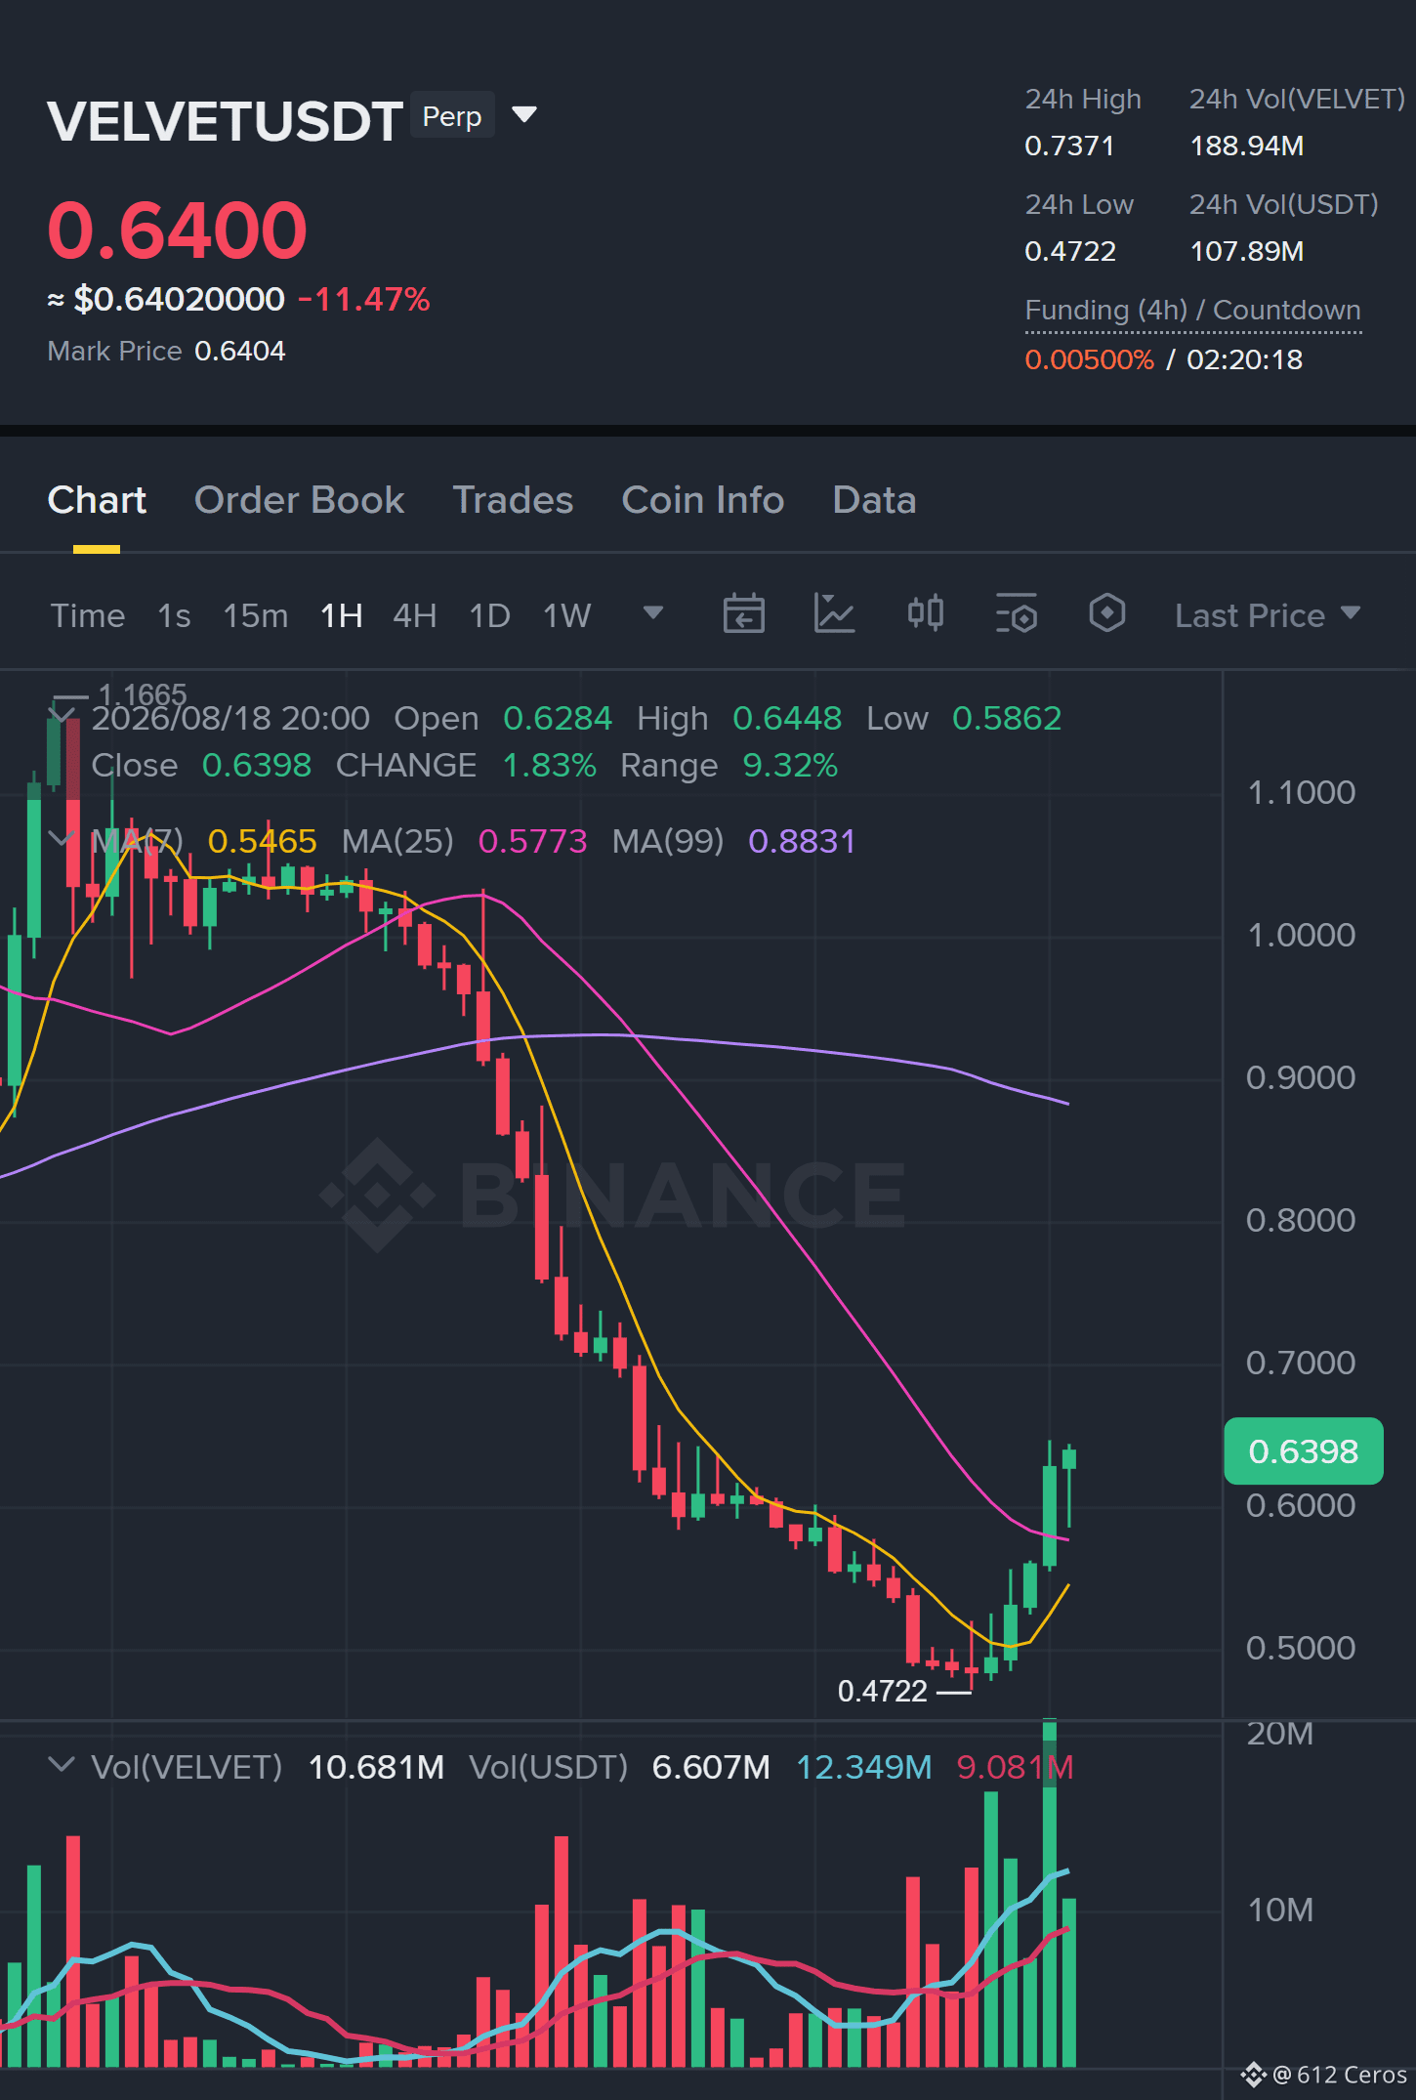Select the 15m interval
The width and height of the screenshot is (1416, 2100).
click(256, 615)
